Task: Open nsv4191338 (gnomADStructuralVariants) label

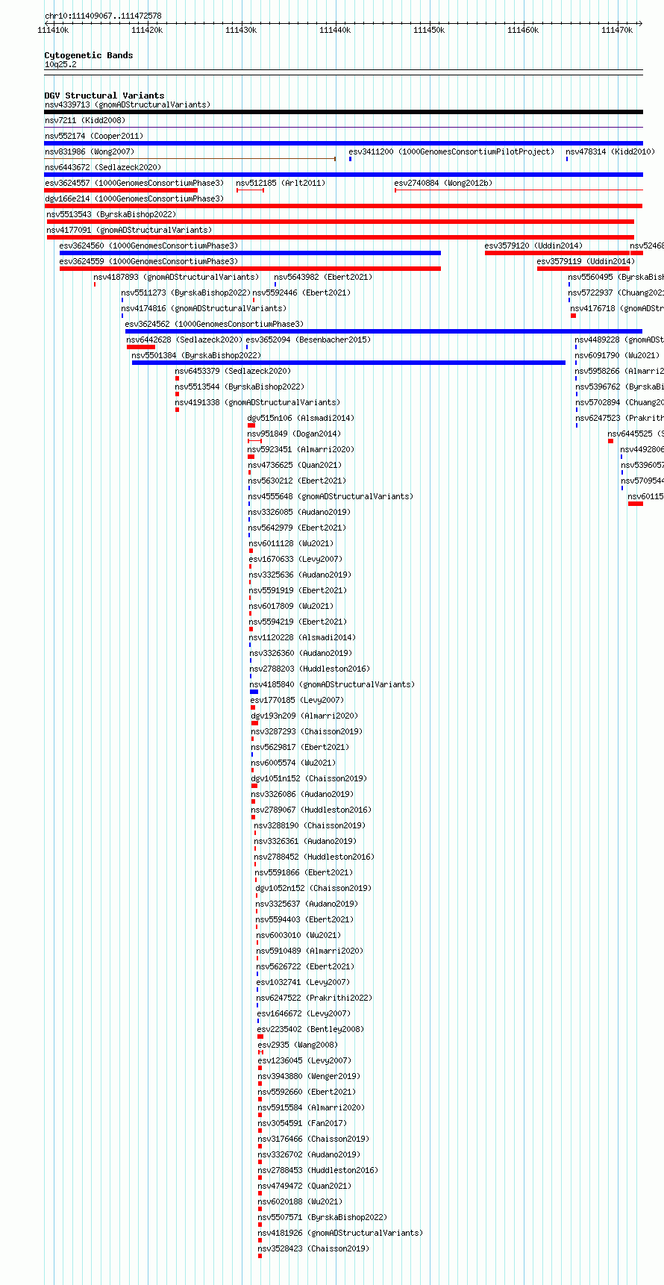Action: coord(257,402)
